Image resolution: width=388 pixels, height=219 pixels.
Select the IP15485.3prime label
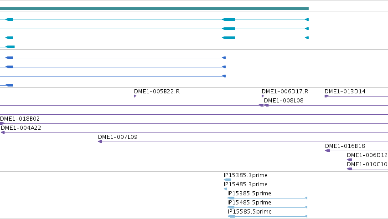[245, 184]
